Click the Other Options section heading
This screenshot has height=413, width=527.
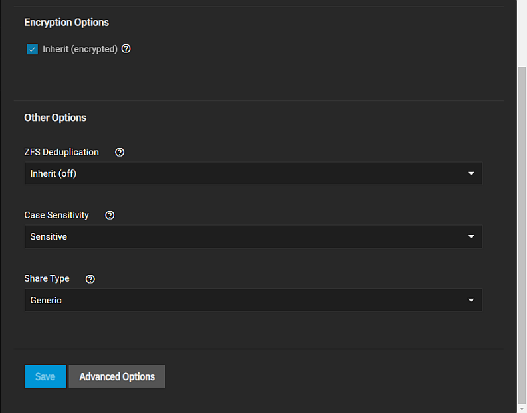pos(55,118)
